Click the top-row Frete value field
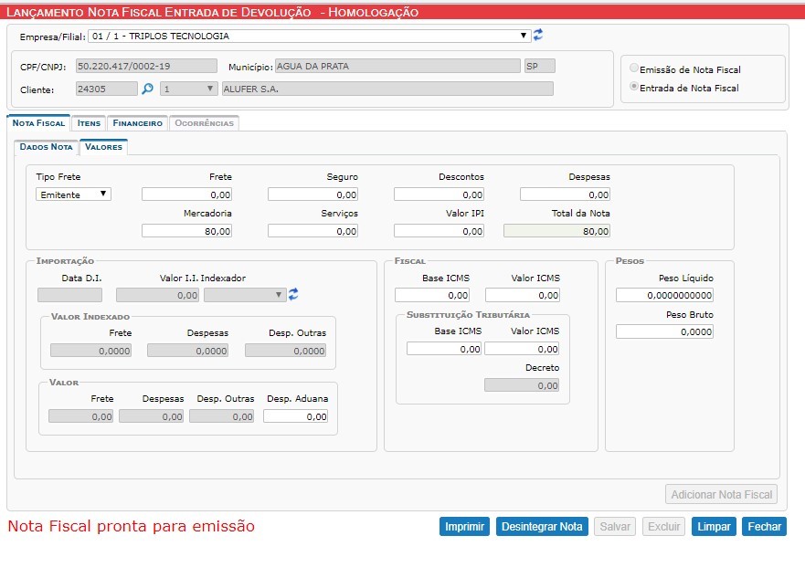 coord(187,194)
